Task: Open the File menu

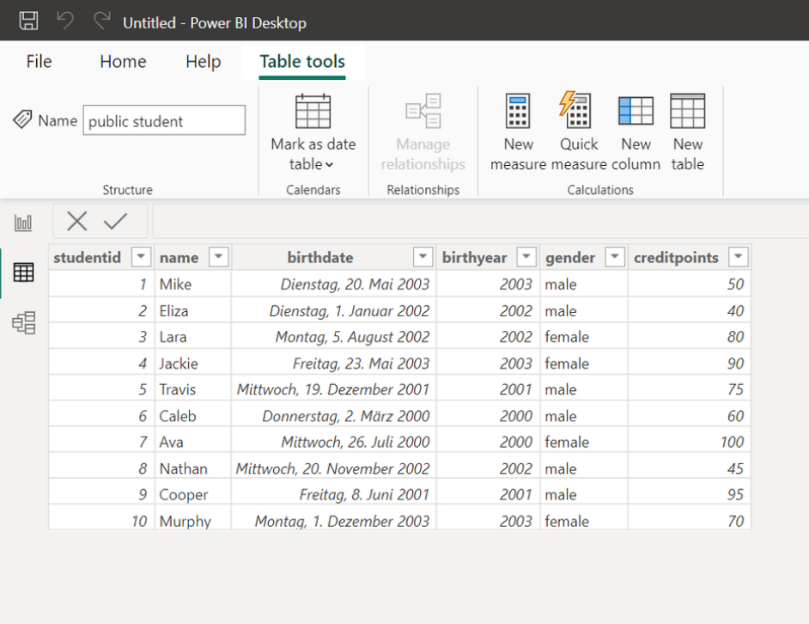Action: [x=39, y=61]
